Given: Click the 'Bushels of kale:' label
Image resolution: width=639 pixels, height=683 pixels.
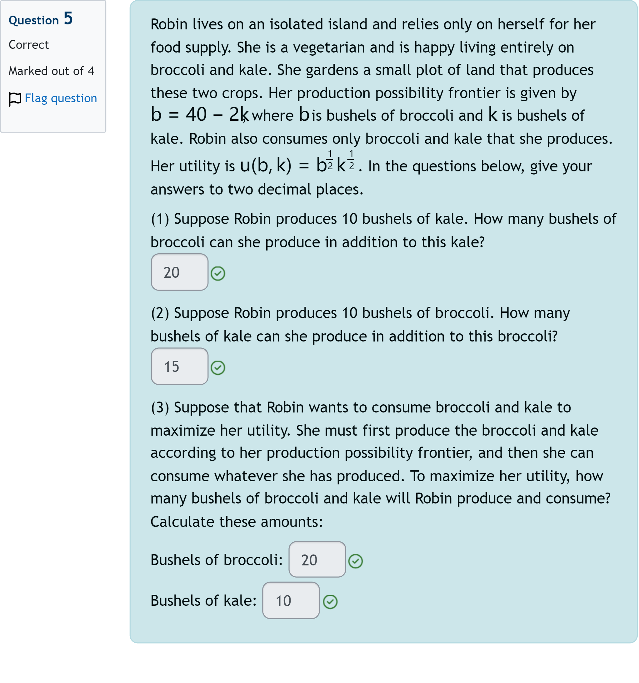Looking at the screenshot, I should coord(203,601).
